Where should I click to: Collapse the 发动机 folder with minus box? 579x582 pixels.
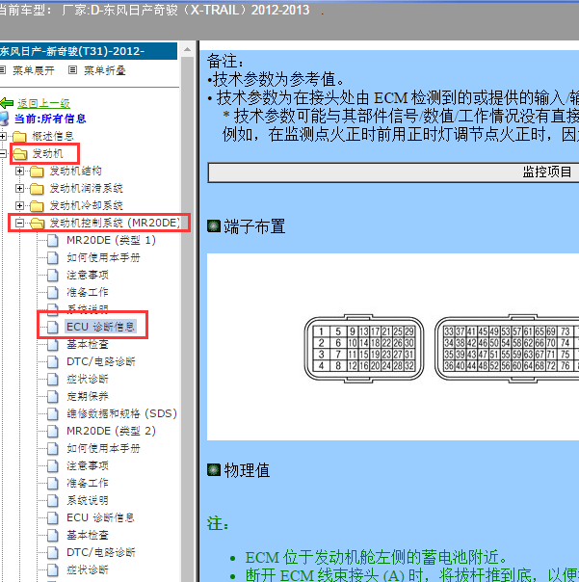pyautogui.click(x=3, y=153)
